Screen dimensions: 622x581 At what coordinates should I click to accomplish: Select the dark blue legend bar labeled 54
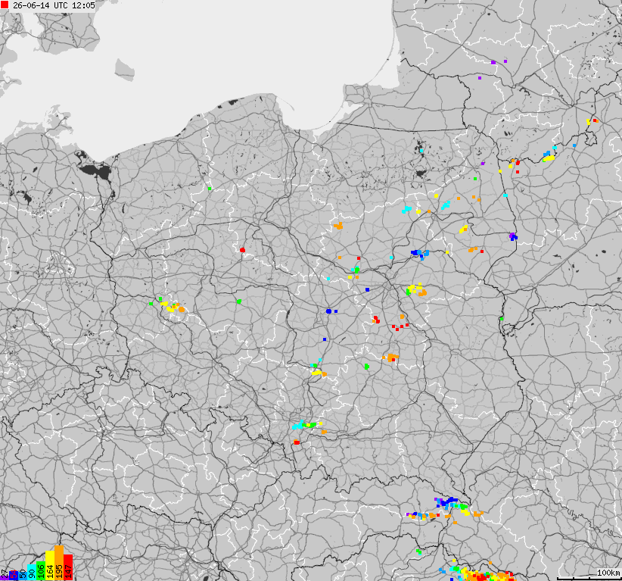point(14,576)
